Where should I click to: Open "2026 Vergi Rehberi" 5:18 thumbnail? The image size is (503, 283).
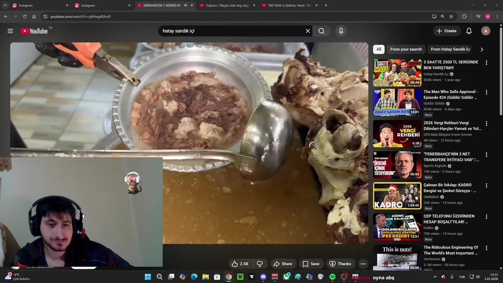(397, 134)
